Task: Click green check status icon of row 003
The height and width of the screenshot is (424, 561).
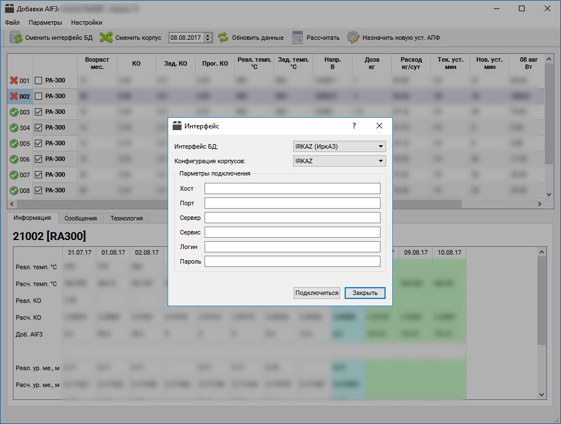Action: [x=14, y=112]
